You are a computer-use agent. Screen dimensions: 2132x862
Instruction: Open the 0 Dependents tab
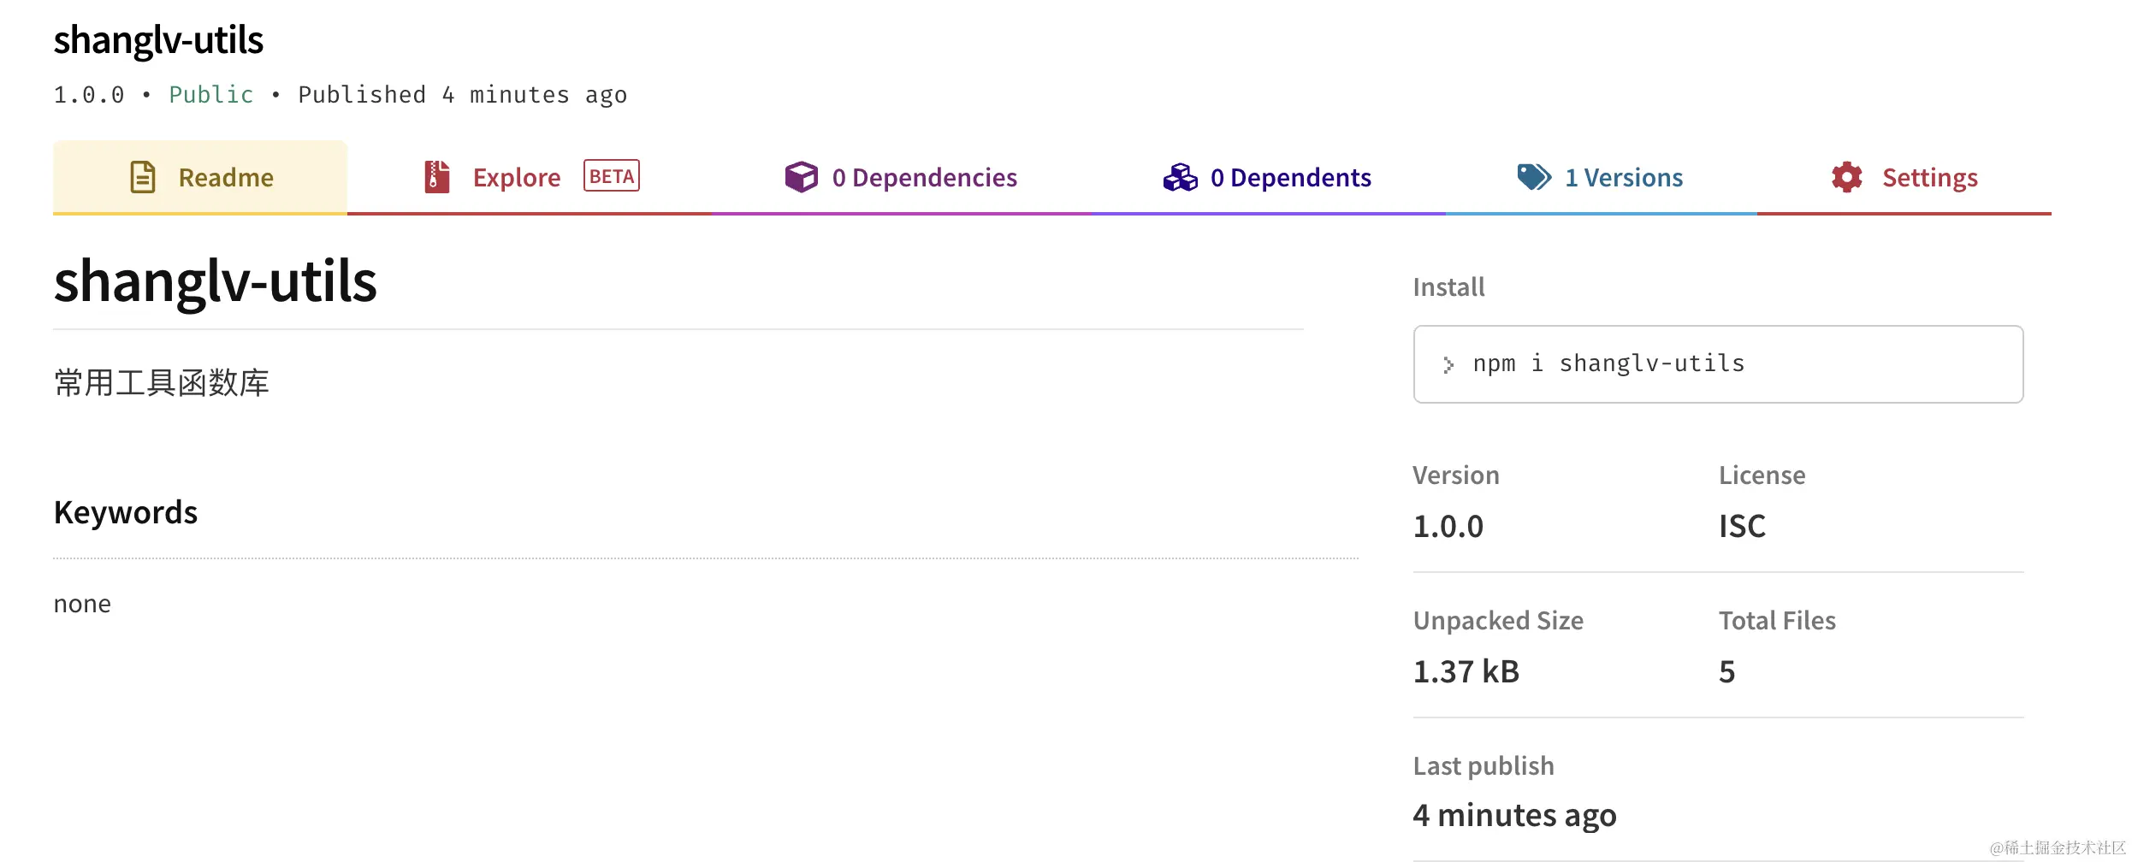[1267, 177]
